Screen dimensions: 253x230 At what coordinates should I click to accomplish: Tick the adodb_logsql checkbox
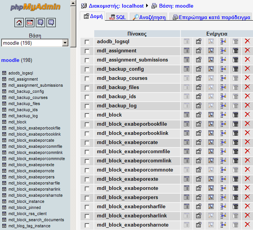87,42
